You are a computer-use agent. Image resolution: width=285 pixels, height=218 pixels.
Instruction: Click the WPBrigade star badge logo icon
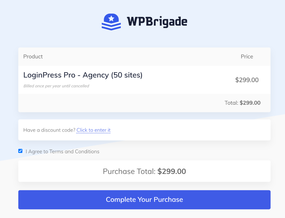[x=111, y=22]
